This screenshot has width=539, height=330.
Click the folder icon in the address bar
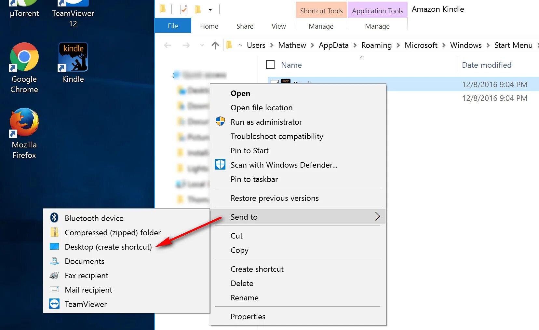point(229,45)
